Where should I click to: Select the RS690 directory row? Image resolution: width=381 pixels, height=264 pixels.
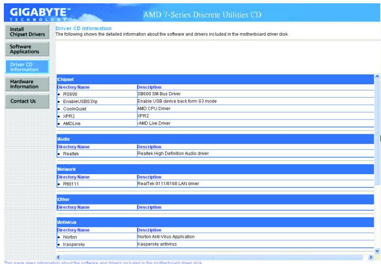(215, 94)
